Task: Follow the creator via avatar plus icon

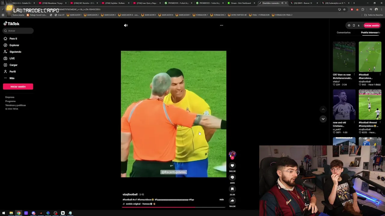Action: (232, 158)
